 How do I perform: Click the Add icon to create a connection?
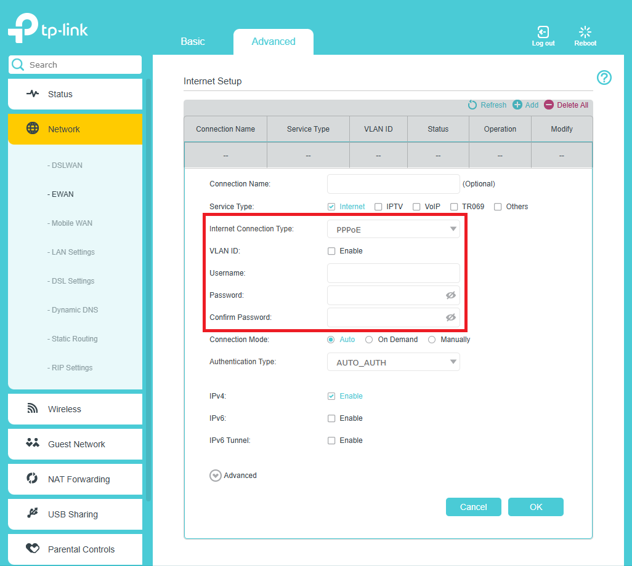coord(518,105)
